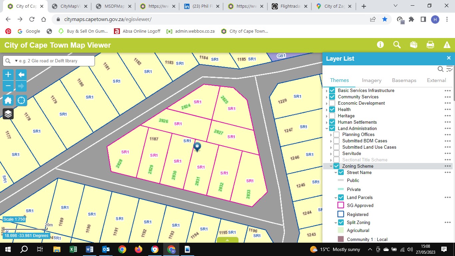Viewport: 455px width, 256px height.
Task: Open options dots for Zoning Scheme layer
Action: click(447, 166)
